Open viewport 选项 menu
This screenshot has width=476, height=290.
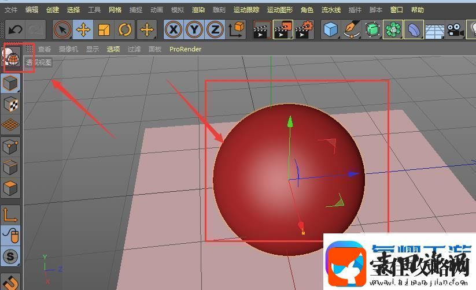113,49
